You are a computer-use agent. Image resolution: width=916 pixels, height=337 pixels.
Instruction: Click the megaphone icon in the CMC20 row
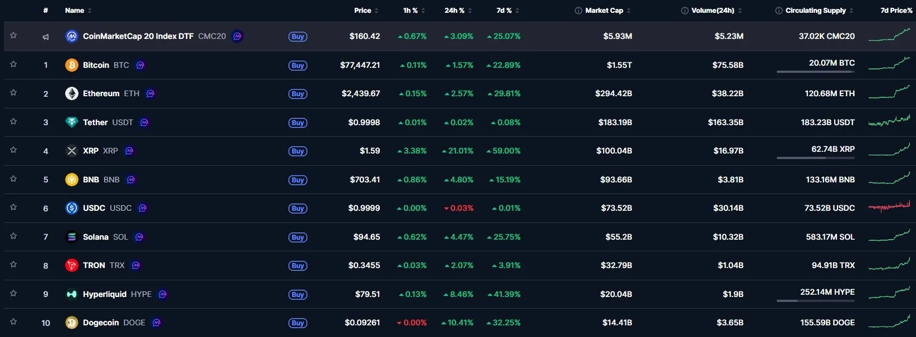point(46,37)
